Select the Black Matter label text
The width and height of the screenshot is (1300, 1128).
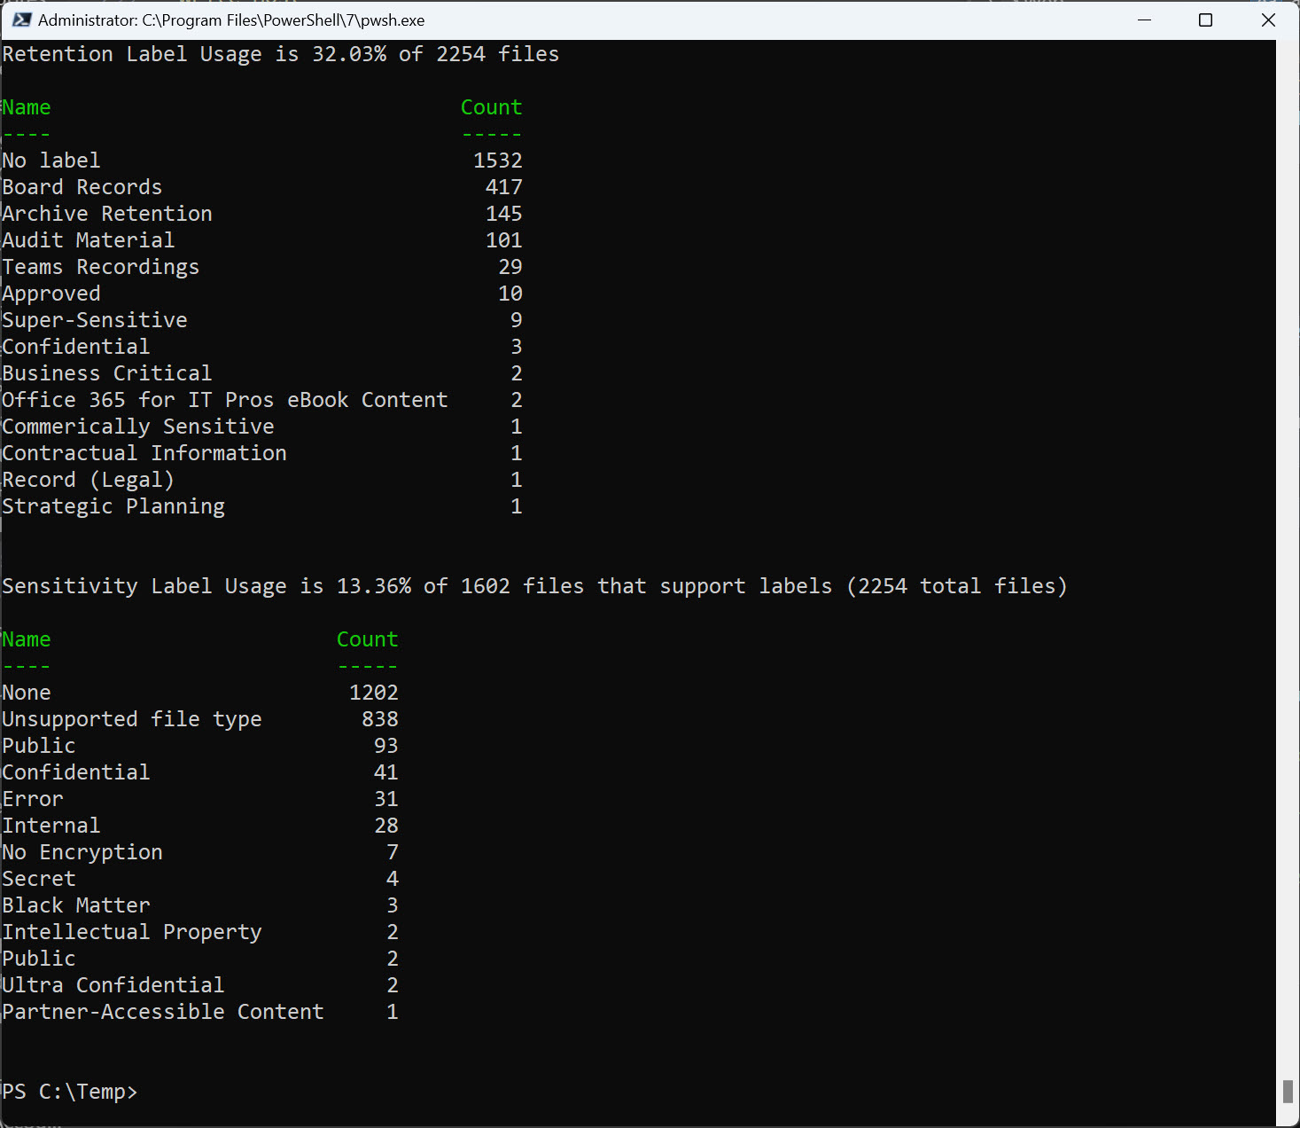pyautogui.click(x=76, y=905)
